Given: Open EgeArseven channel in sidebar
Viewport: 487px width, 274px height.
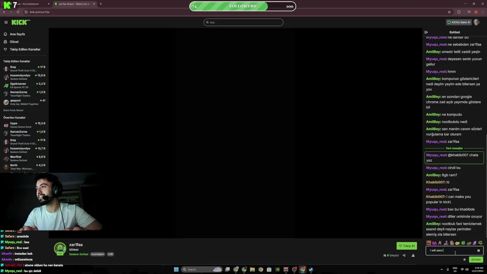Looking at the screenshot, I should [x=24, y=85].
